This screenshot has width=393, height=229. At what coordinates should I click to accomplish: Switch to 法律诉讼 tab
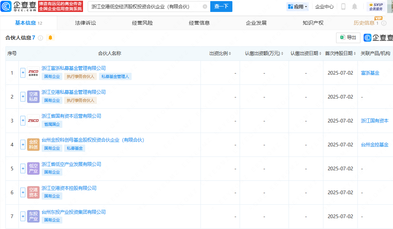[86, 23]
